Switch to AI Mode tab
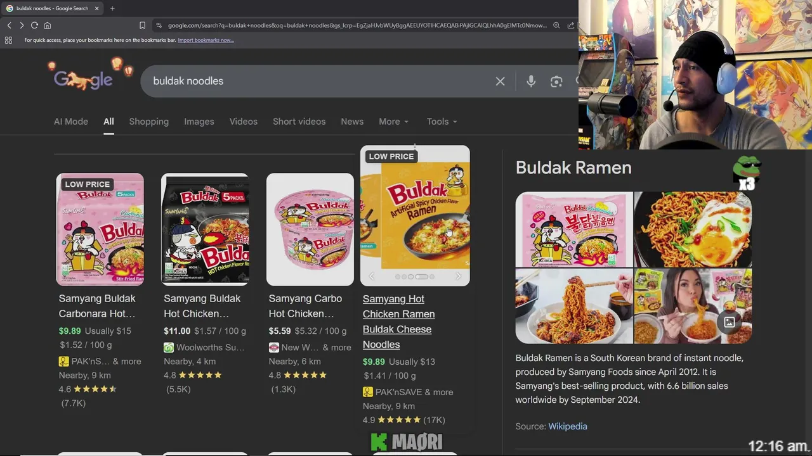The image size is (812, 456). point(71,122)
